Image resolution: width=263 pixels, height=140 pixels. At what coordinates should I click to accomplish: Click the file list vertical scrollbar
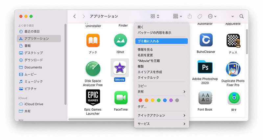point(247,42)
